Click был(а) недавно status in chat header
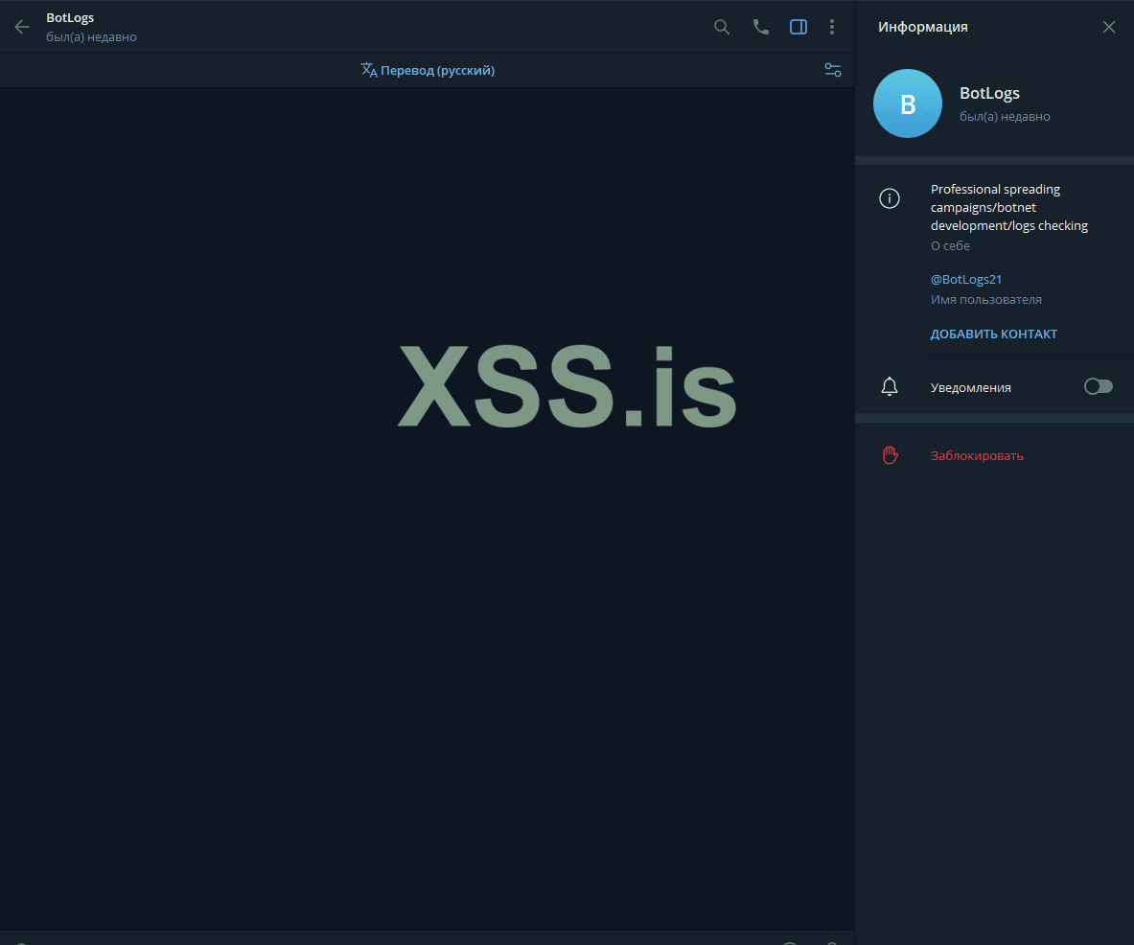 tap(91, 36)
